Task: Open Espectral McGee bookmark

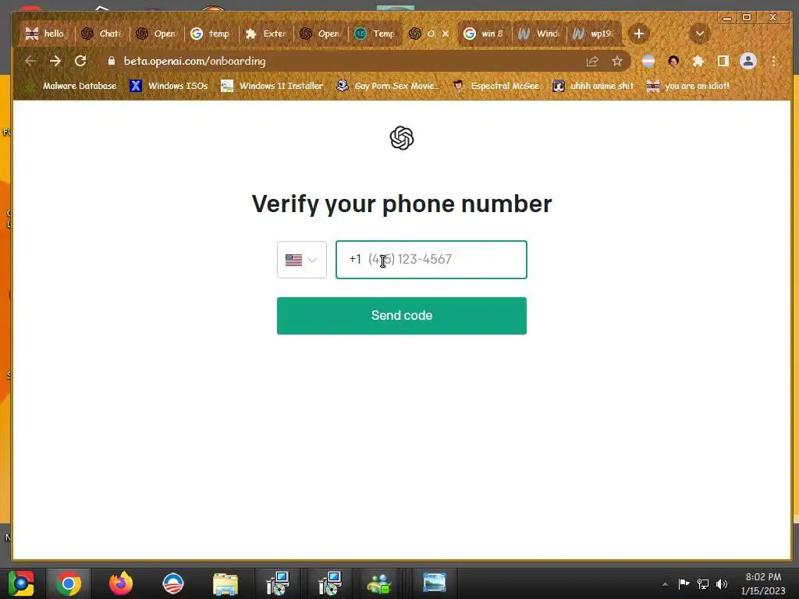Action: tap(496, 86)
